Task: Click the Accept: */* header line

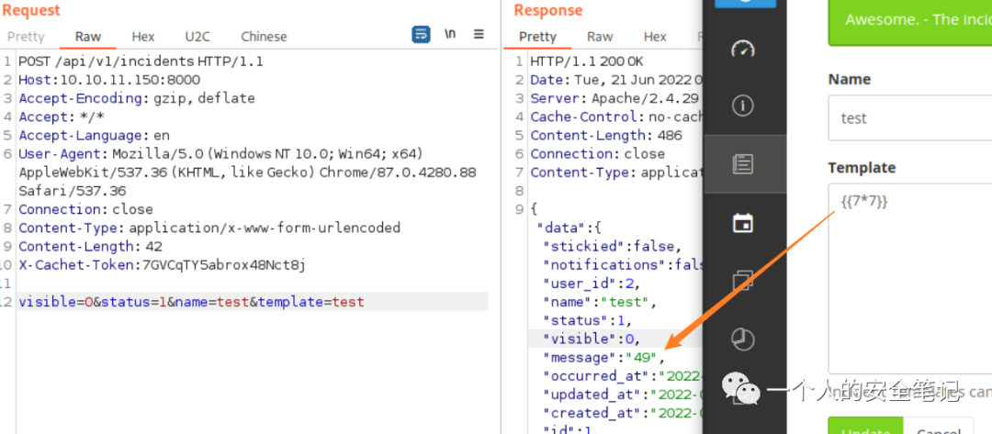Action: (62, 117)
